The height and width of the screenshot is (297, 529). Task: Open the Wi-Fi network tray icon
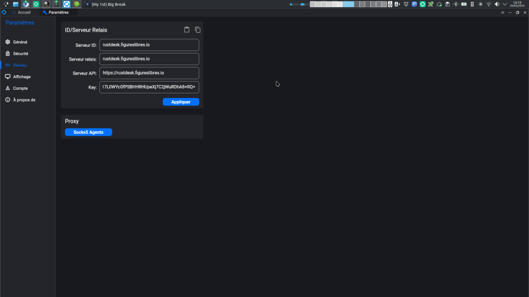(489, 4)
